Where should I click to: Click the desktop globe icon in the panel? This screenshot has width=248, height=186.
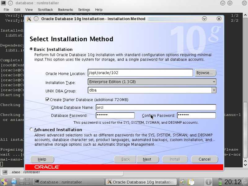(14, 182)
